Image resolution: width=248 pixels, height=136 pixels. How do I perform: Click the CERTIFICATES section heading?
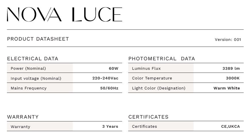[x=148, y=117]
